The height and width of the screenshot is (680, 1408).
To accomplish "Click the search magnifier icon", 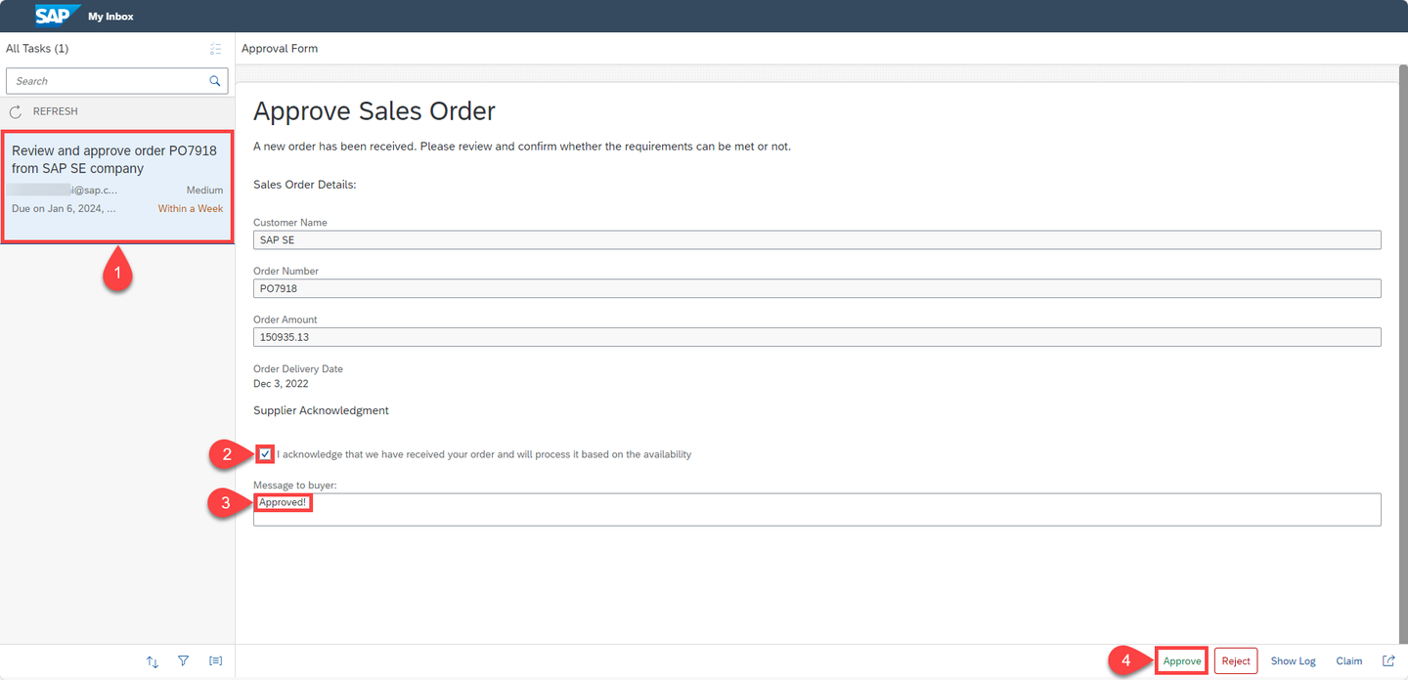I will coord(215,81).
